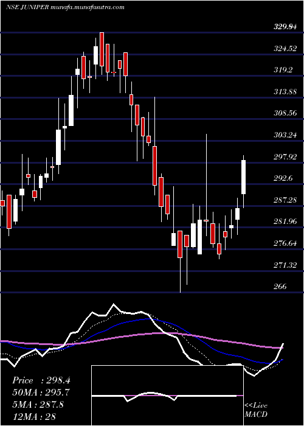Click the 281.96 price axis label
The width and height of the screenshot is (304, 426).
(285, 222)
